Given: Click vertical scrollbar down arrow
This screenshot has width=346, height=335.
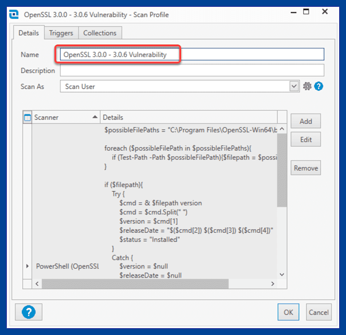Looking at the screenshot, I should coord(282,274).
